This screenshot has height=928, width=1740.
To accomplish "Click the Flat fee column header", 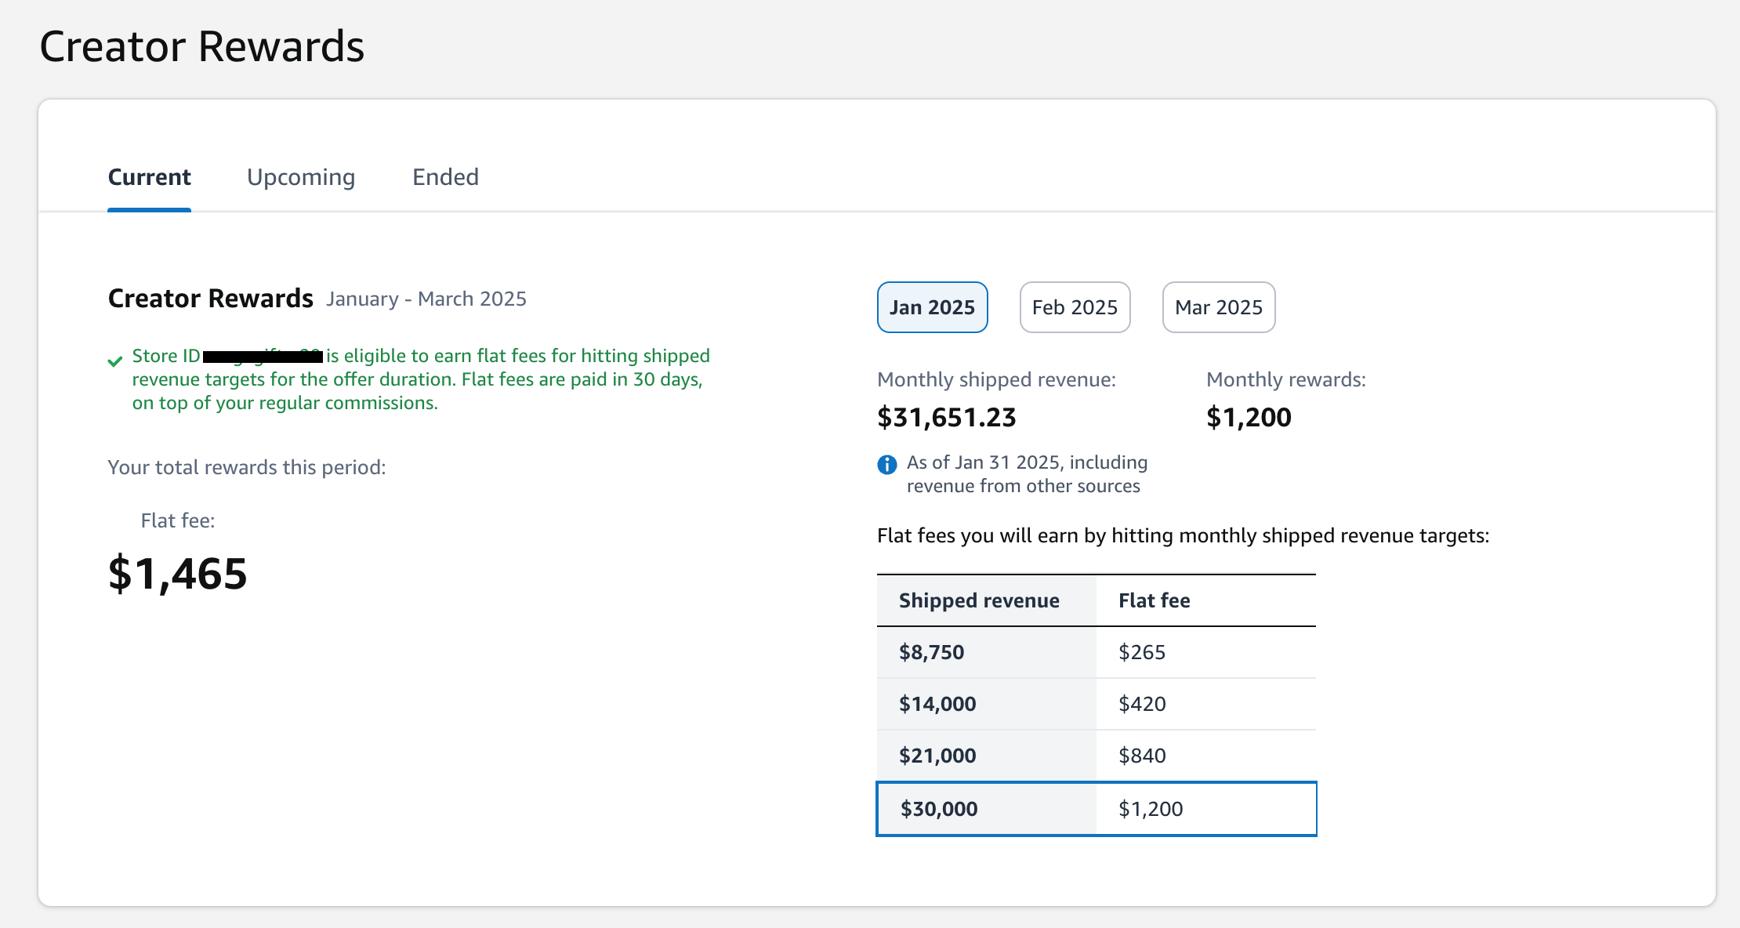I will pyautogui.click(x=1154, y=600).
